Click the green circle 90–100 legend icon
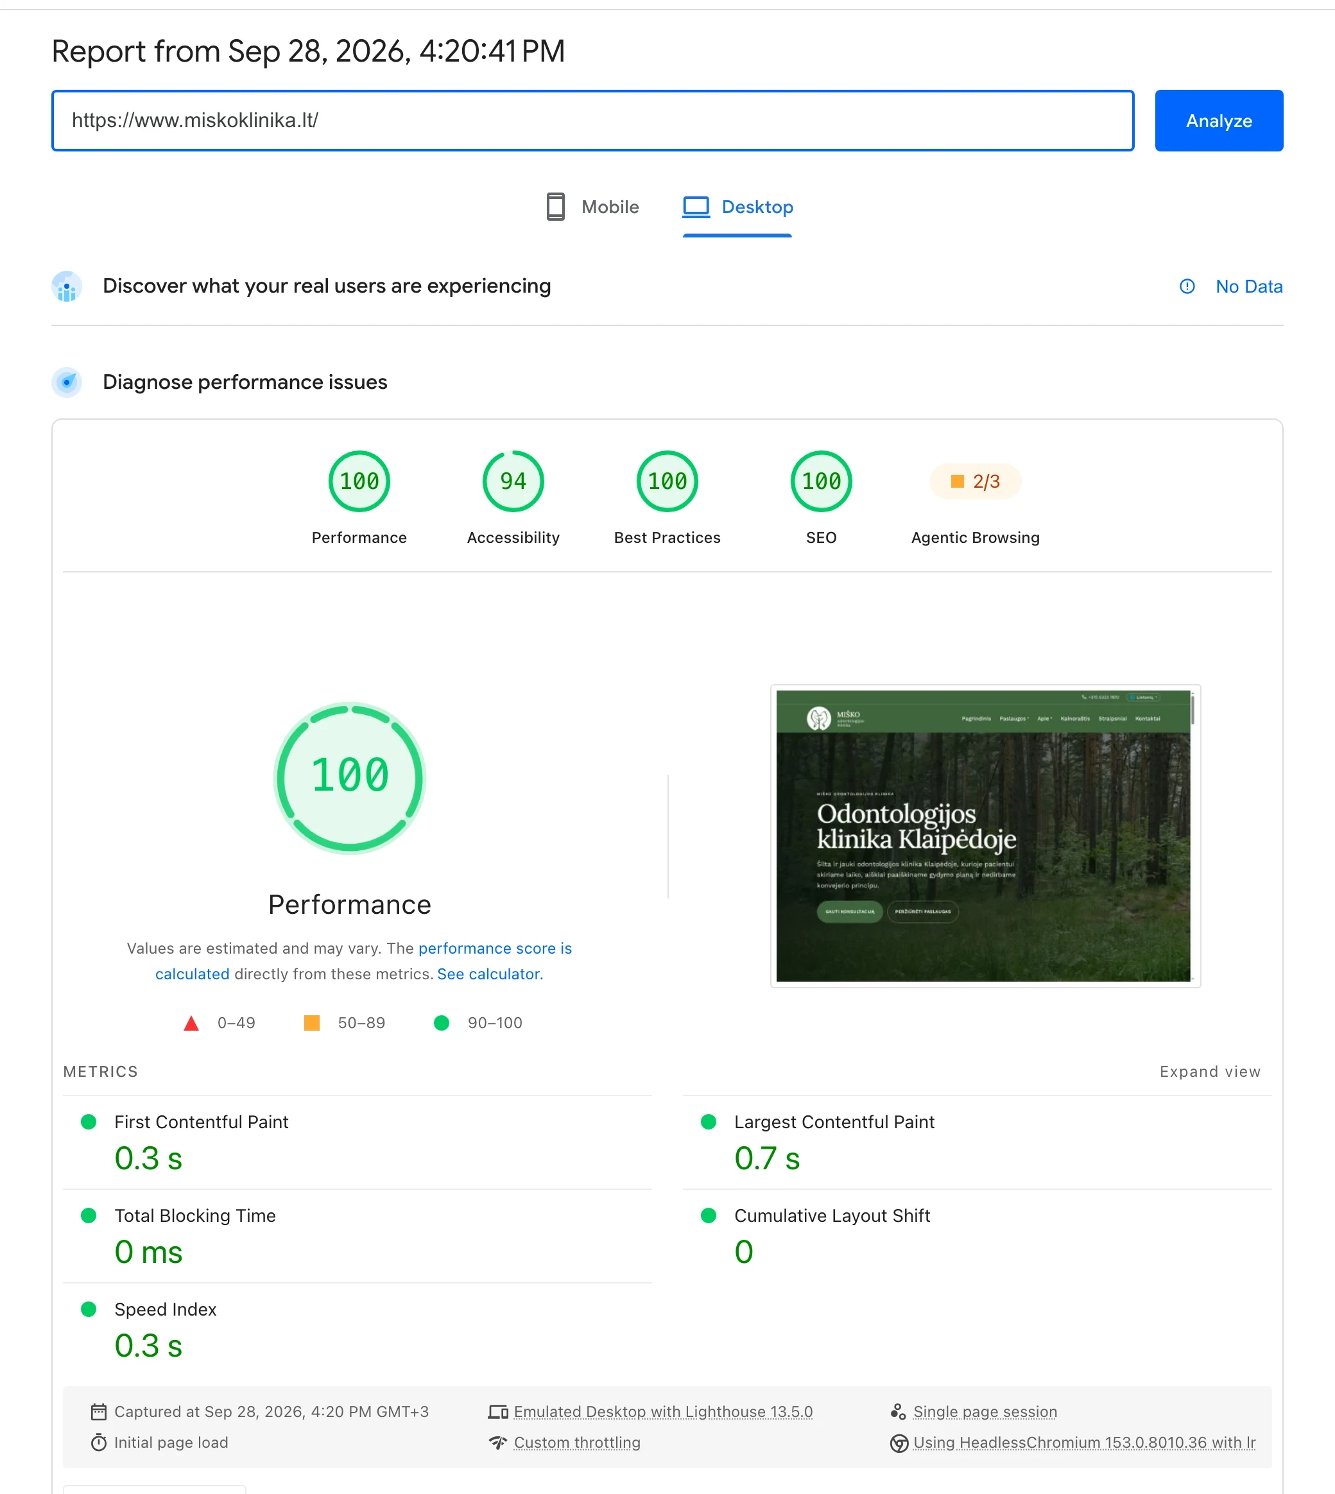The image size is (1335, 1494). coord(442,1022)
